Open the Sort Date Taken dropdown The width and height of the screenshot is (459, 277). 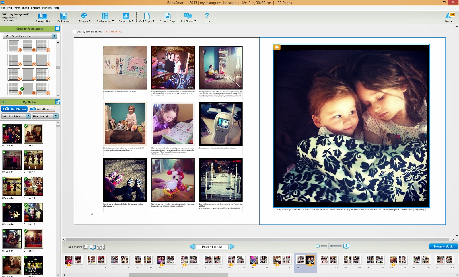click(16, 116)
